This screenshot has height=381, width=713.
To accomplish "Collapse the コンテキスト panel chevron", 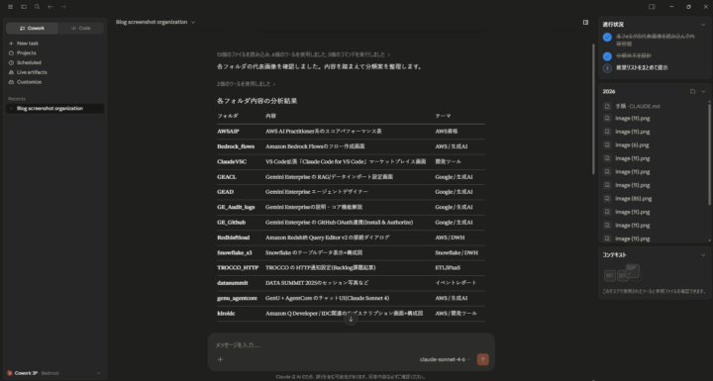I will (x=703, y=255).
